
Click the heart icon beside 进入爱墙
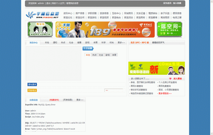coord(170,79)
